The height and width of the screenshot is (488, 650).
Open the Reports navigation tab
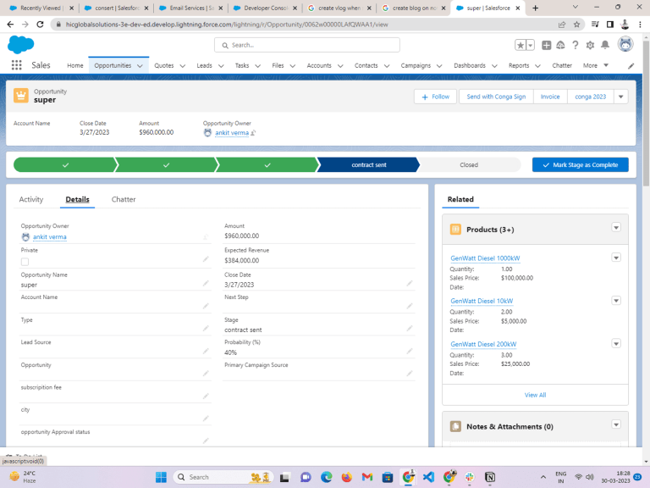[x=519, y=65]
